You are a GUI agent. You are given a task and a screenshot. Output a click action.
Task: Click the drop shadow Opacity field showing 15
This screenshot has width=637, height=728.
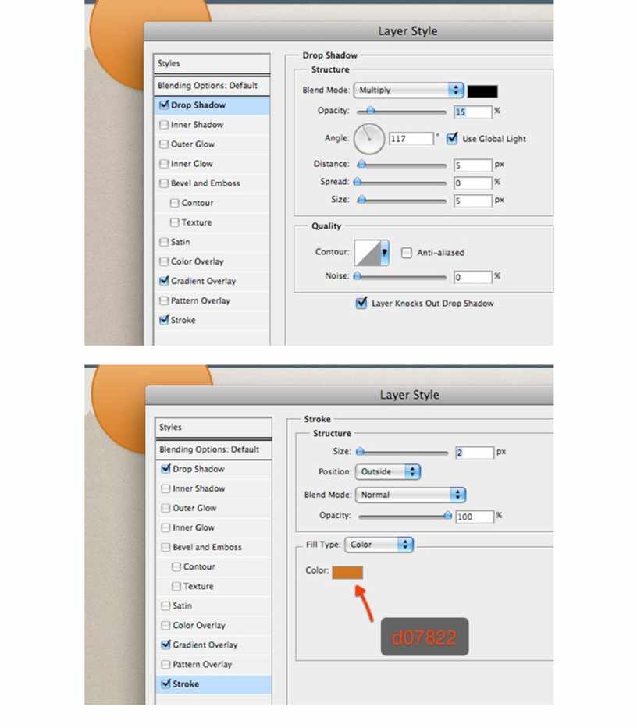[x=472, y=112]
